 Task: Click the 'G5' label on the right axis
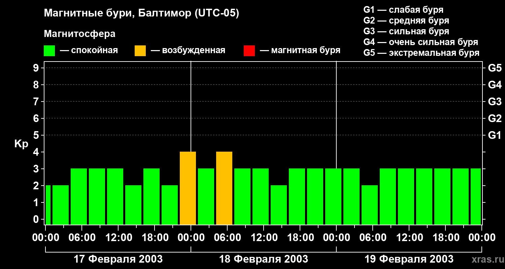495,68
